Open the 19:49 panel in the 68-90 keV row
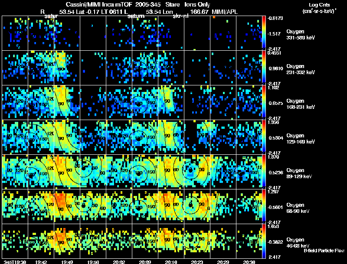Image resolution: width=347 pixels, height=264 pixels. click(67, 206)
